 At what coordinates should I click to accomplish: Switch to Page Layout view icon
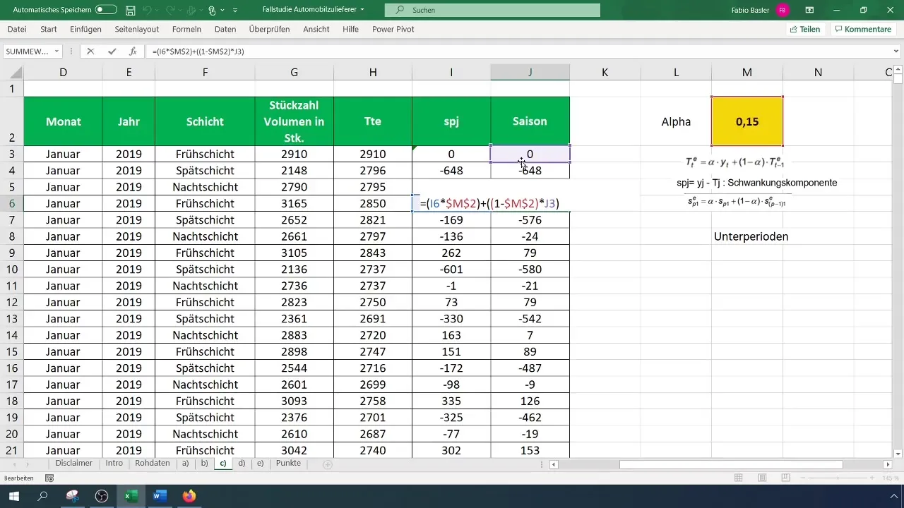coord(762,478)
